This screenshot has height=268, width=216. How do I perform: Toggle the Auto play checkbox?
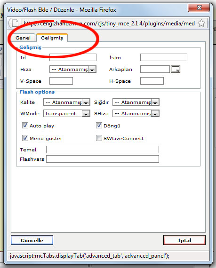25,125
